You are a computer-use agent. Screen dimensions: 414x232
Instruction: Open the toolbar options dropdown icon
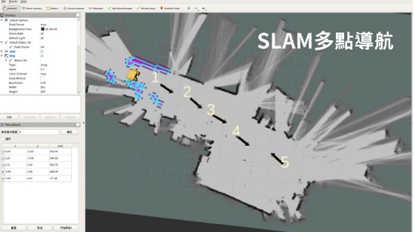pos(204,8)
